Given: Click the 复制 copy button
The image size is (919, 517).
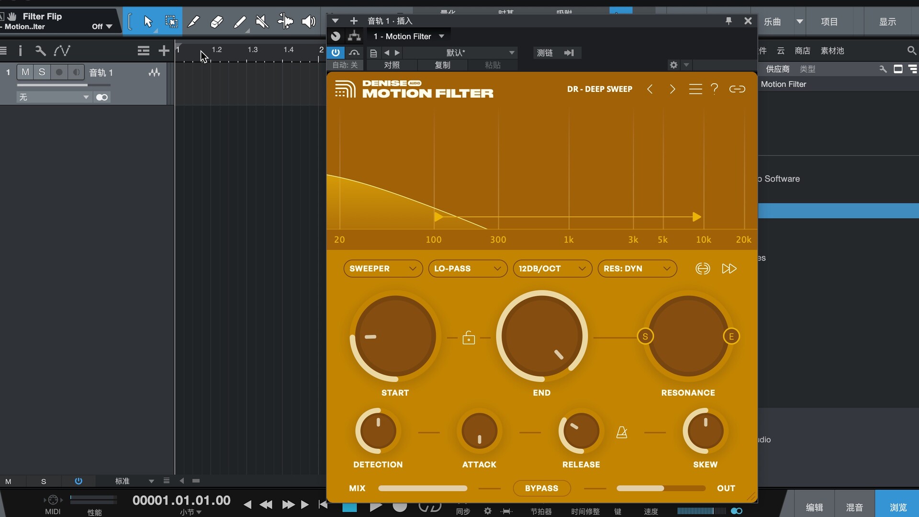Looking at the screenshot, I should point(442,65).
